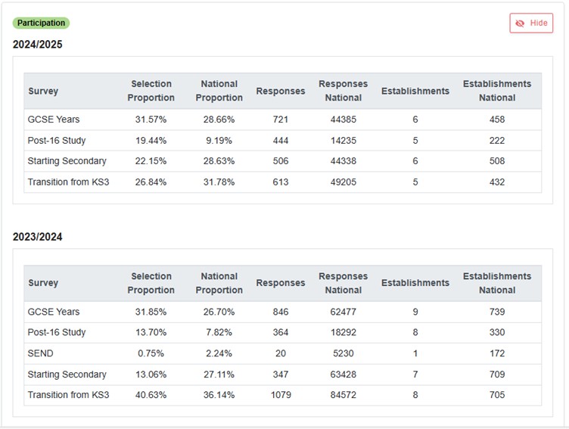
Task: Select Post-16 Study row in 2023/2024 table
Action: [x=57, y=332]
